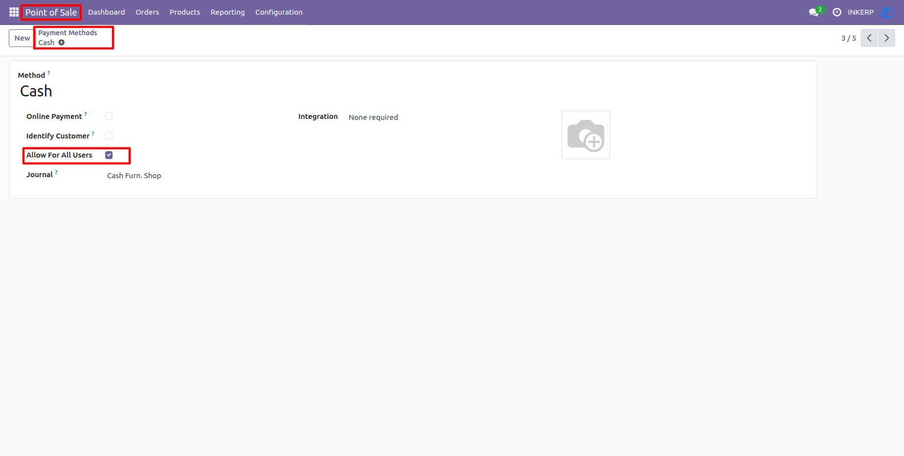Click the Method help question mark
The width and height of the screenshot is (904, 456).
click(x=48, y=73)
